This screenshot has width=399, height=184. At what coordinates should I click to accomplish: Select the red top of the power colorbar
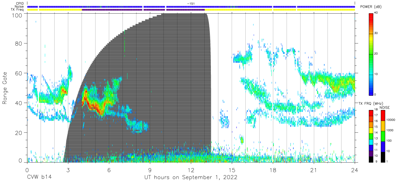coord(371,16)
